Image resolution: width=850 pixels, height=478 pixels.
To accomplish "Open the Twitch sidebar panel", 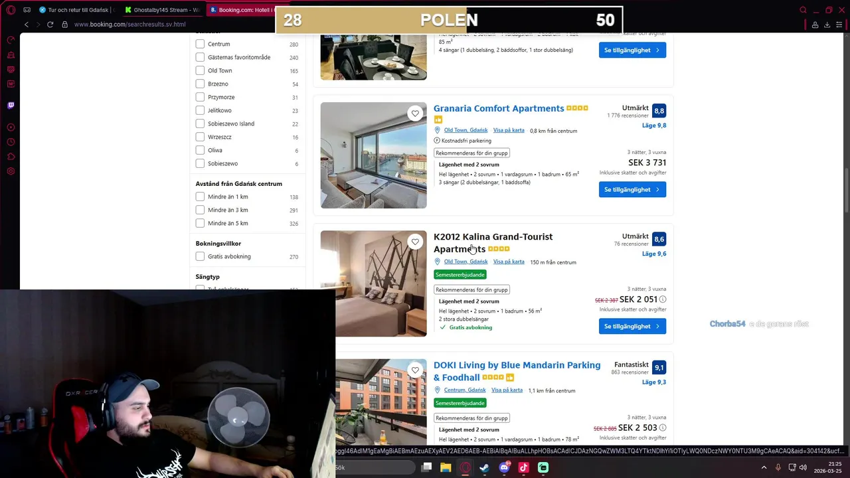I will point(11,105).
